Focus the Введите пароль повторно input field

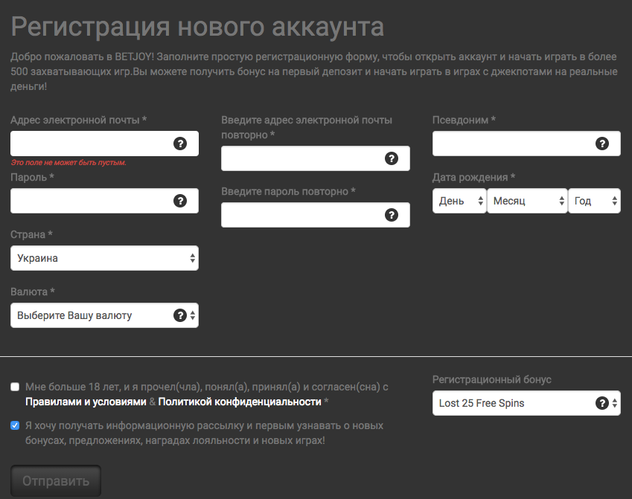pyautogui.click(x=316, y=215)
